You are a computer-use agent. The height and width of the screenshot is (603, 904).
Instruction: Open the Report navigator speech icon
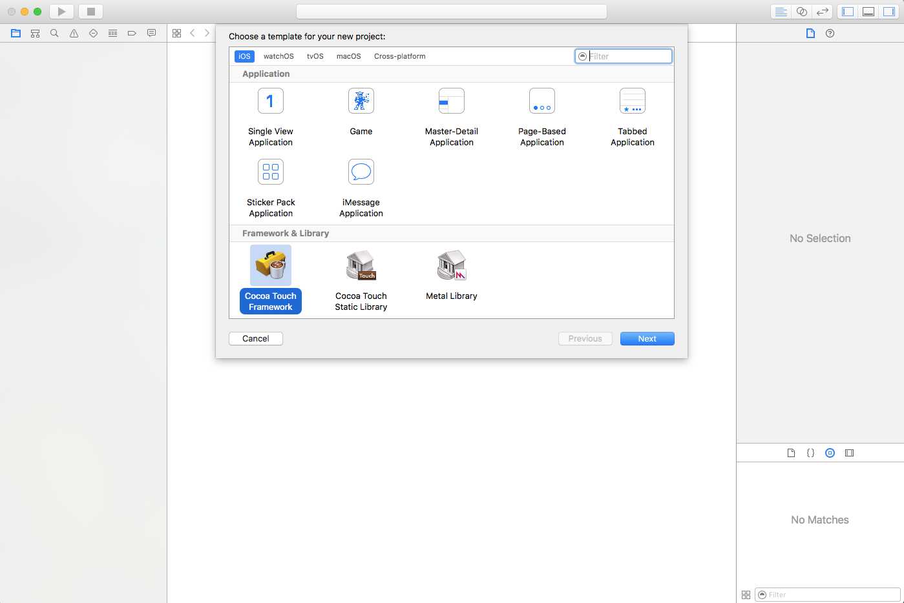151,33
